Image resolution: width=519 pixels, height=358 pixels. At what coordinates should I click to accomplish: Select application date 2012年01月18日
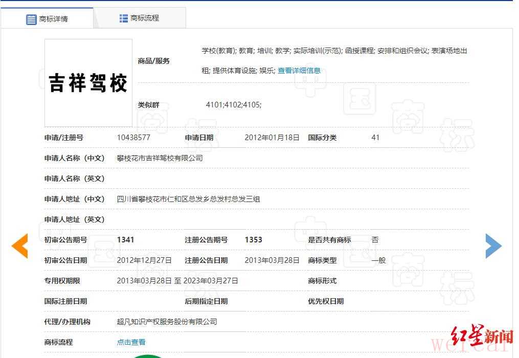[272, 138]
